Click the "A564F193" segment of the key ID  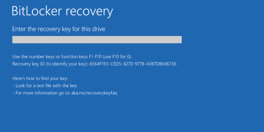coord(98,64)
